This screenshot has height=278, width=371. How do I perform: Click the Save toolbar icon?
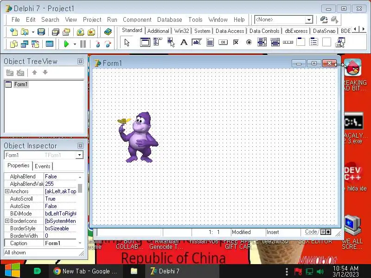[41, 32]
